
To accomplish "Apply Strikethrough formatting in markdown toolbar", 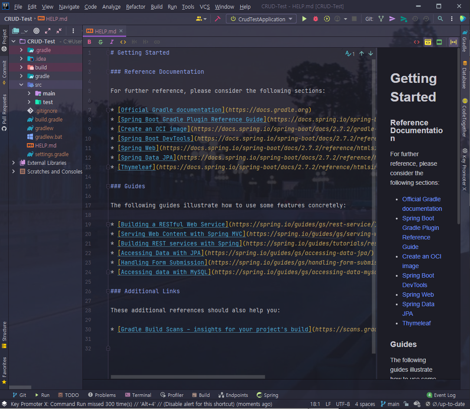I will pyautogui.click(x=101, y=42).
